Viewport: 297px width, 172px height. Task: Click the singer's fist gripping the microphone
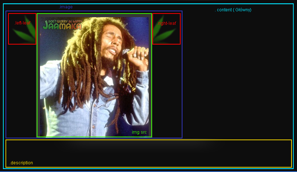pyautogui.click(x=140, y=57)
